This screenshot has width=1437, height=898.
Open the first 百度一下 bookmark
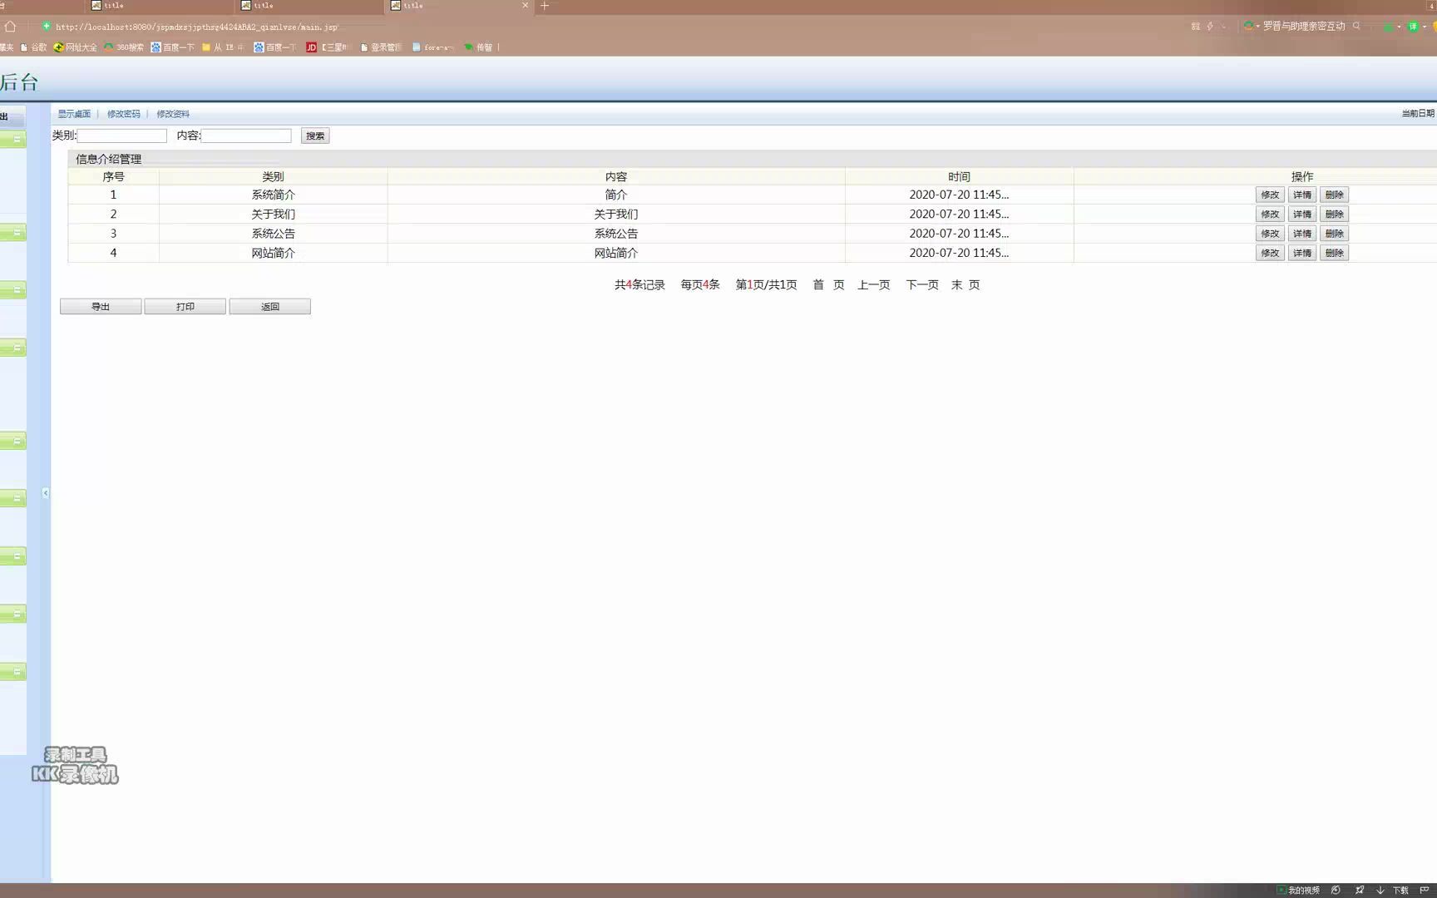coord(172,47)
